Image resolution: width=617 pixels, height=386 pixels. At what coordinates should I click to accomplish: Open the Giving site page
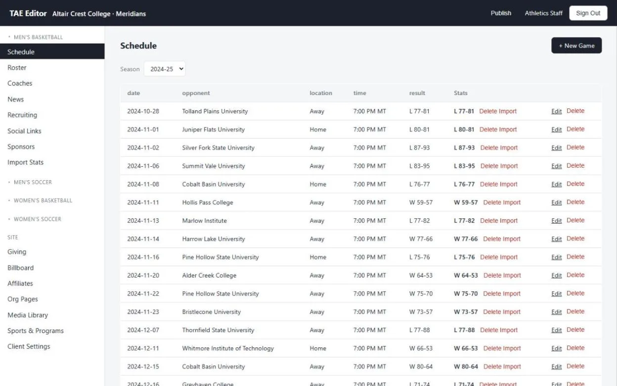pos(52,251)
